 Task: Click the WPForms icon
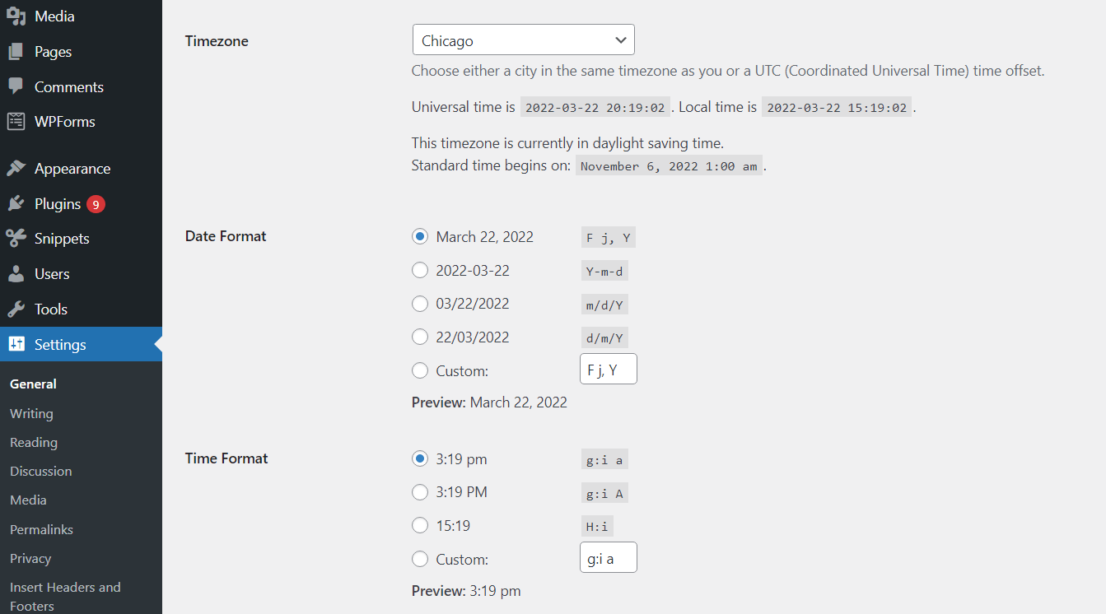[x=17, y=121]
